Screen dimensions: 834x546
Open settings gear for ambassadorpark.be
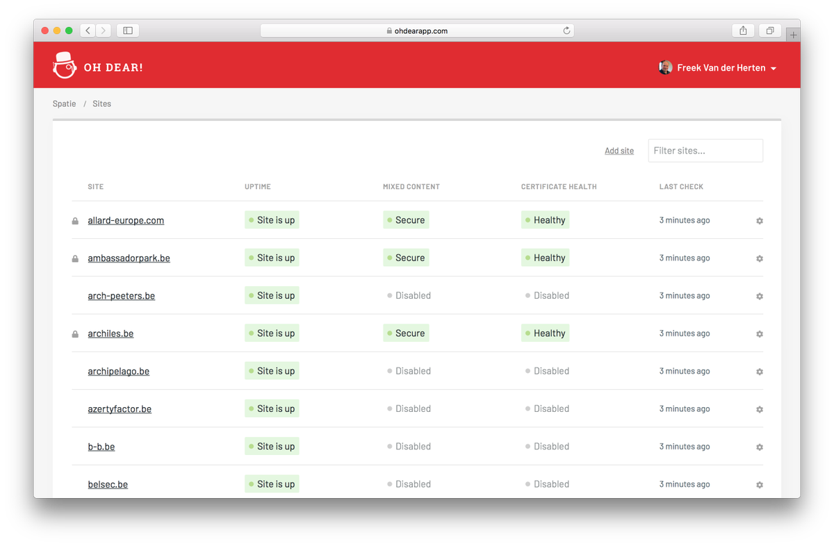pyautogui.click(x=759, y=258)
